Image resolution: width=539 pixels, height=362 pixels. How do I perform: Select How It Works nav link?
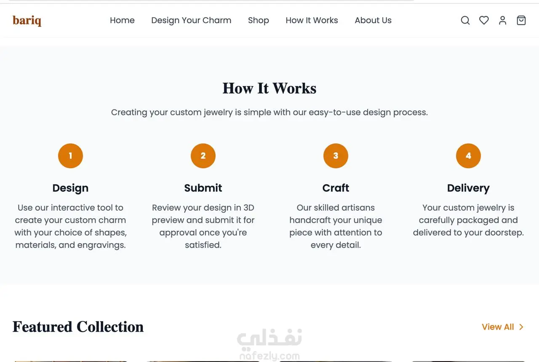pos(312,20)
